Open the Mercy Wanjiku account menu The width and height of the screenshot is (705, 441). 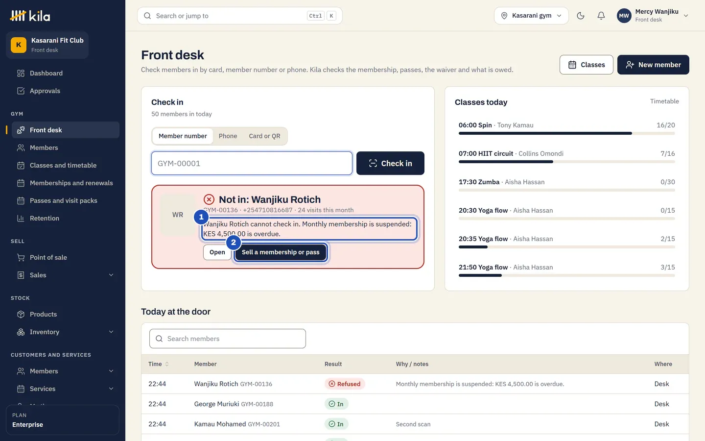click(653, 16)
